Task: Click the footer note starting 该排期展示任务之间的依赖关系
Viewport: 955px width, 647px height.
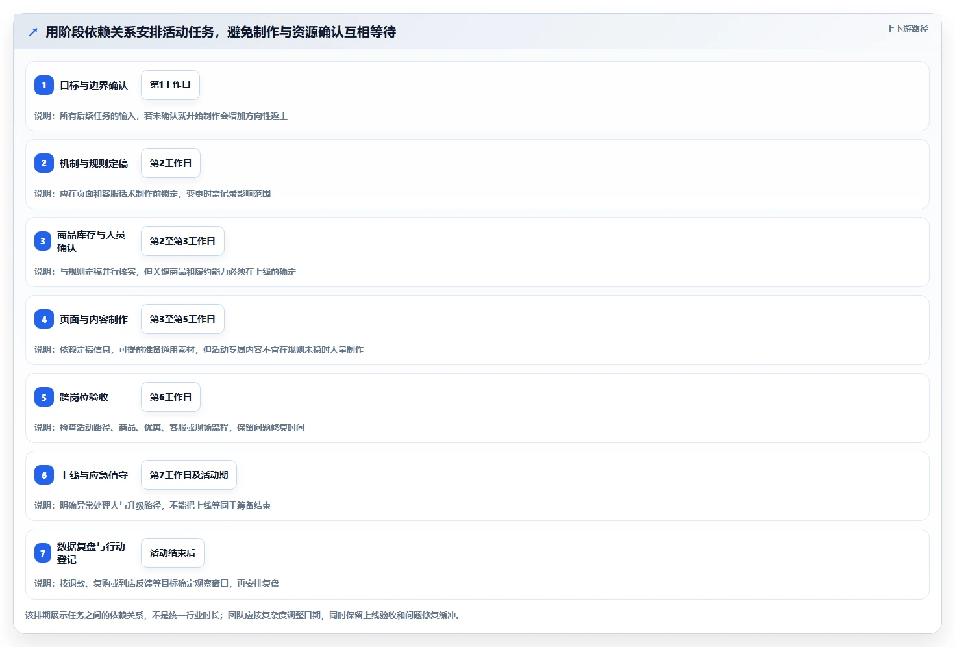Action: [x=244, y=615]
